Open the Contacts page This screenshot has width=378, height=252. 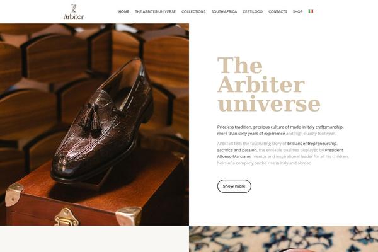[x=278, y=11]
